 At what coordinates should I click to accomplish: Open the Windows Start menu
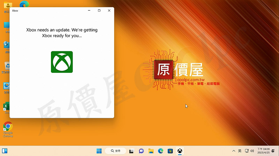coord(99,151)
